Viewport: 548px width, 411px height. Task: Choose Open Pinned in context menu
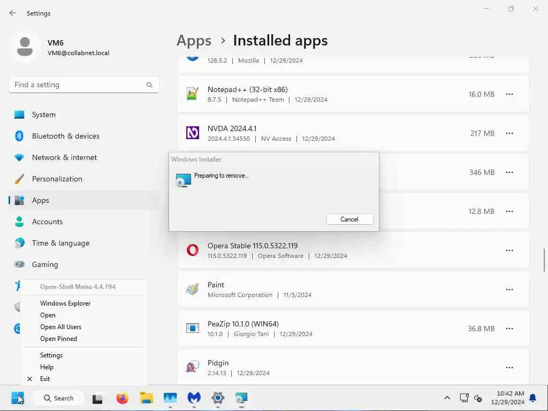[x=58, y=339]
